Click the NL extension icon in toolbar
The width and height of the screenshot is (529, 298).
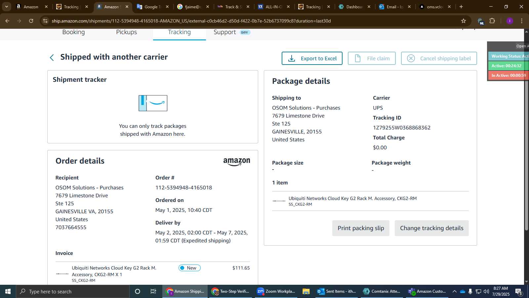480,21
